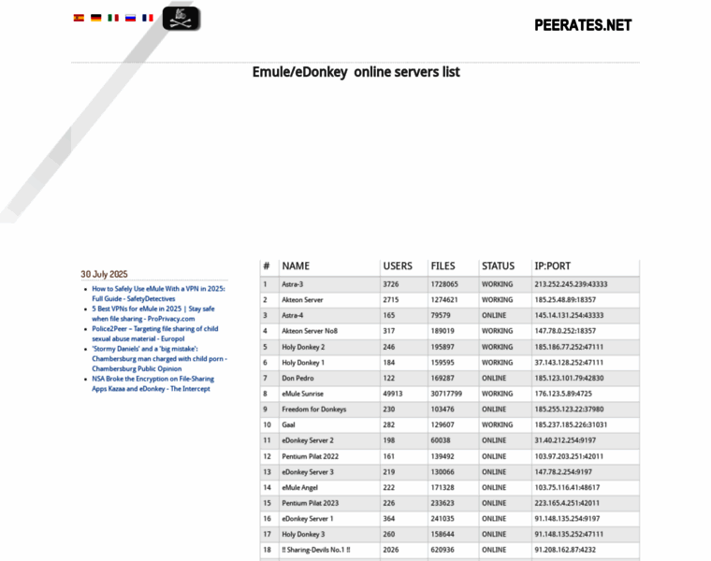Screen dimensions: 711x561
Task: Click the Emule/eDonkey online servers list heading
Action: 355,72
